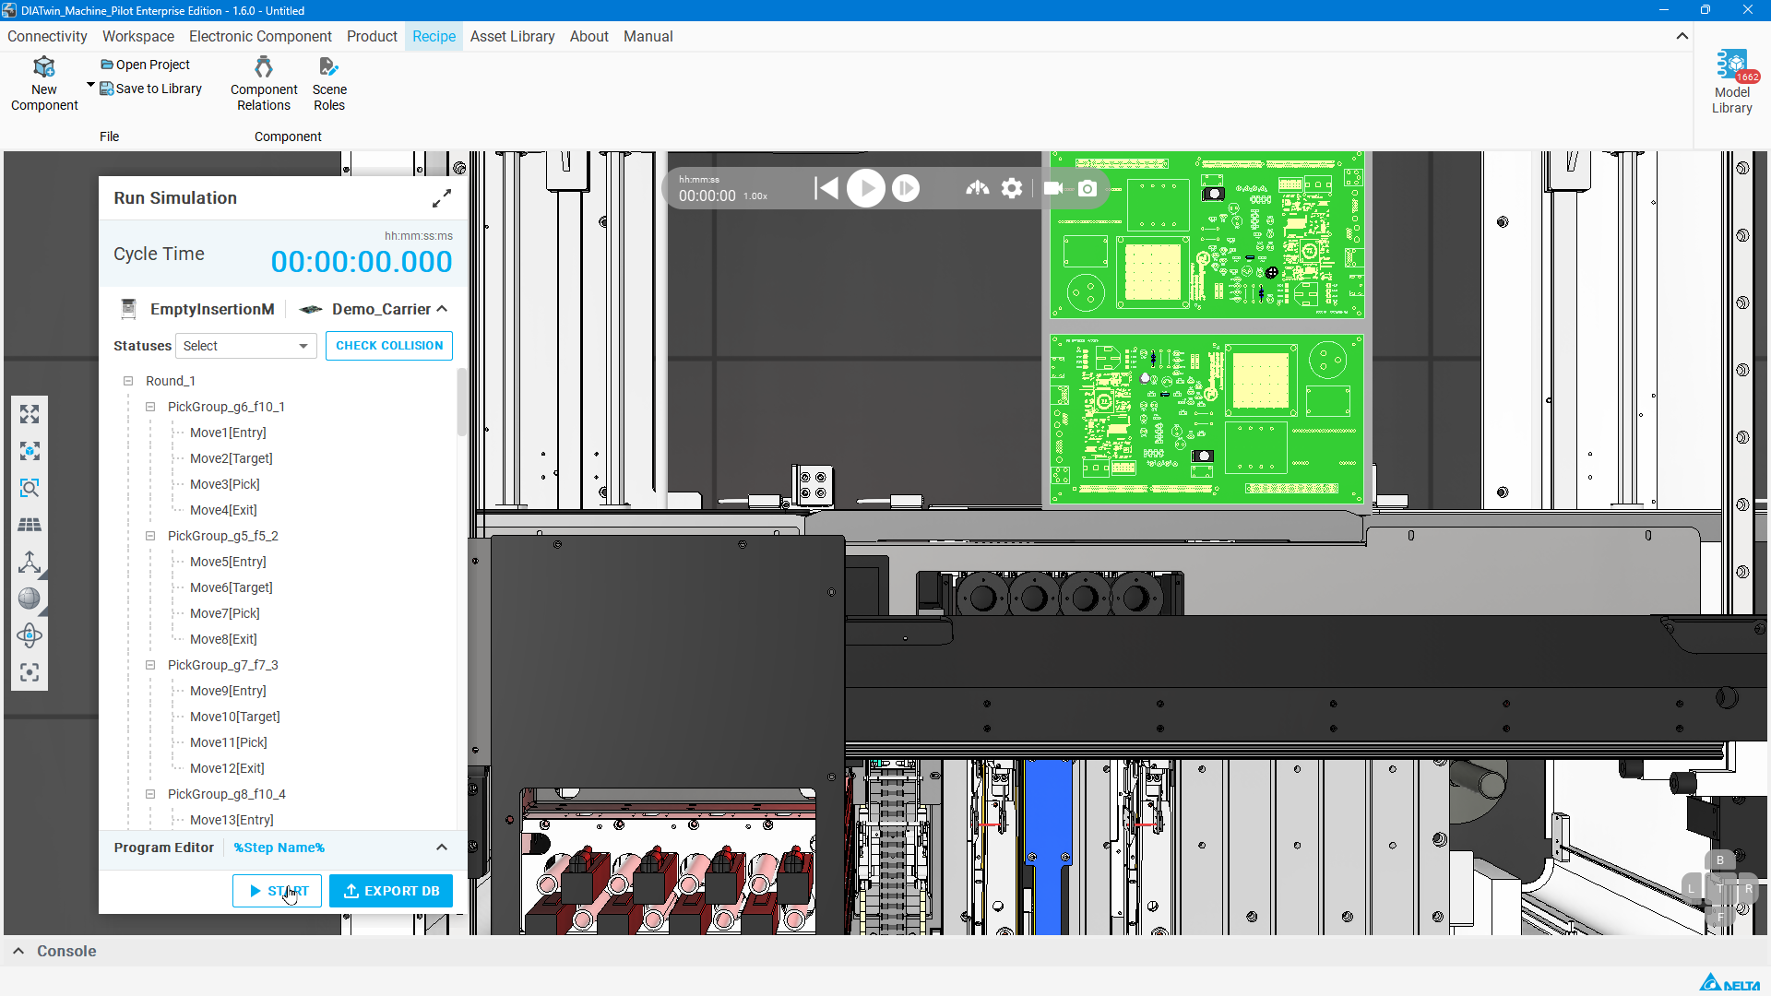Screen dimensions: 1771x996
Task: Collapse the PickGroup_g5_f5_2 node
Action: pyautogui.click(x=150, y=536)
